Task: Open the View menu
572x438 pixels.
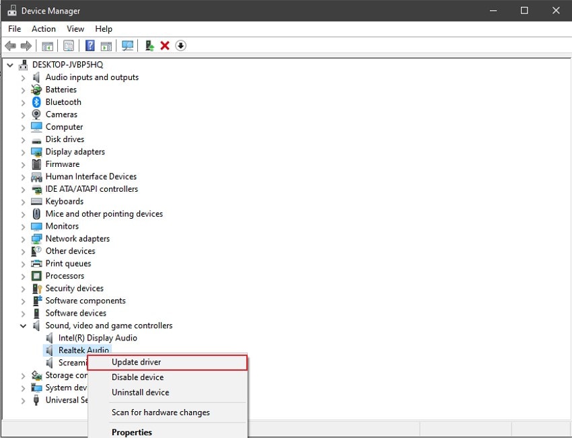Action: coord(75,29)
